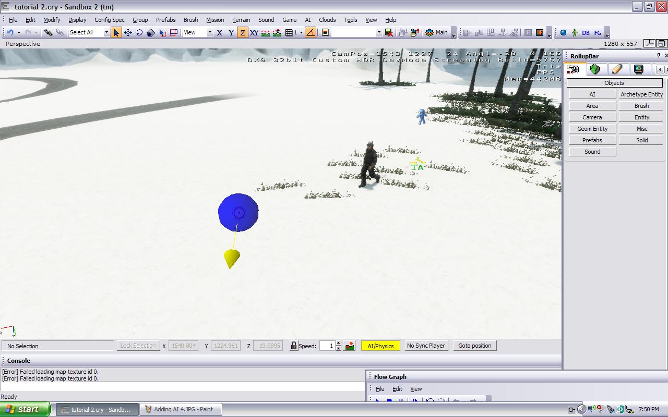Image resolution: width=668 pixels, height=417 pixels.
Task: Click the Windows start button
Action: pos(25,409)
